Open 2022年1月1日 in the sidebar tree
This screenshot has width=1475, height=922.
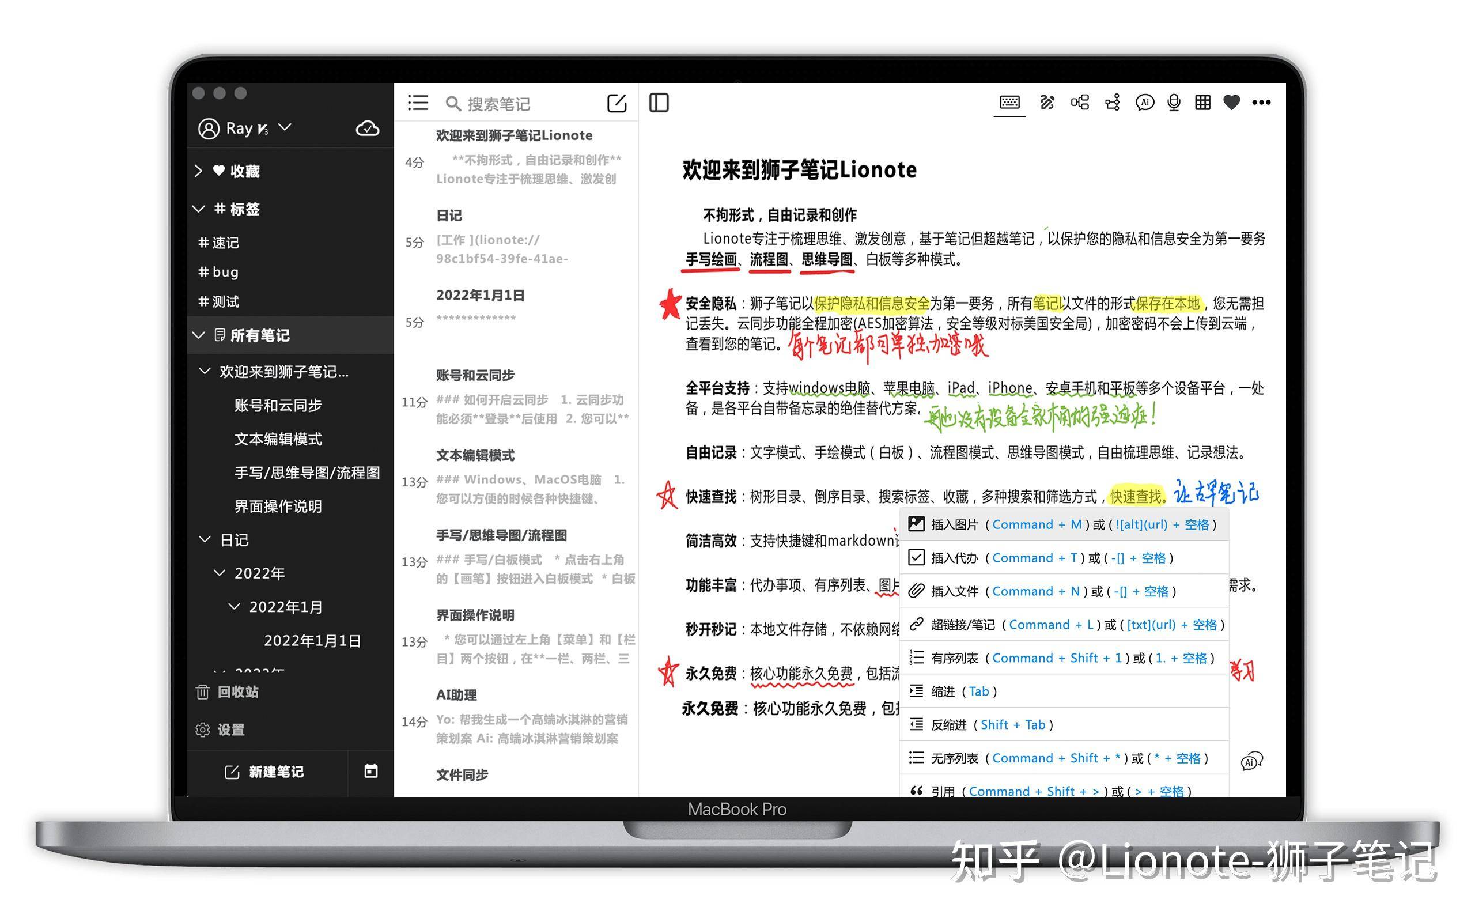312,640
